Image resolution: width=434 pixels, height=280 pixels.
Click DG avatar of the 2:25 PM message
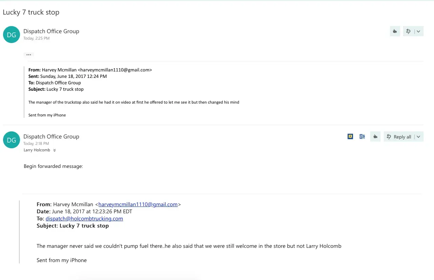click(12, 35)
